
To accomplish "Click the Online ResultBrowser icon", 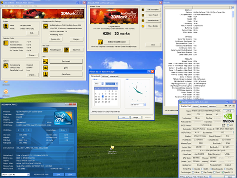I will (100, 42).
